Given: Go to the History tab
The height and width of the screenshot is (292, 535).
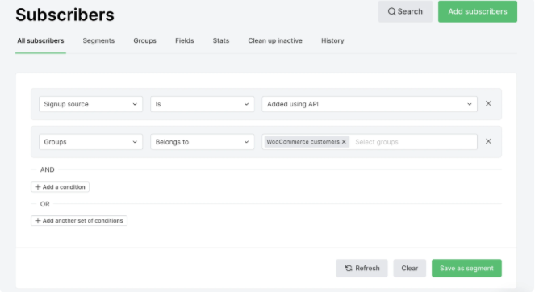Looking at the screenshot, I should point(332,40).
